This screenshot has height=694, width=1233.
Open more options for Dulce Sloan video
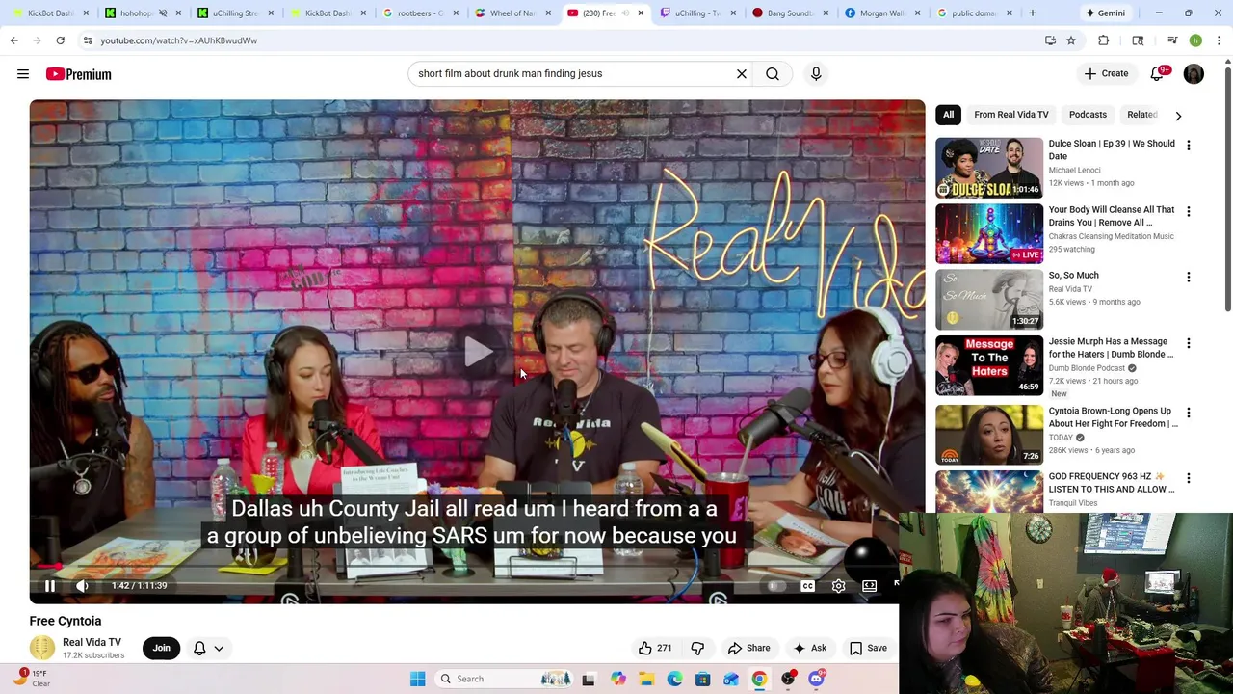[1188, 145]
